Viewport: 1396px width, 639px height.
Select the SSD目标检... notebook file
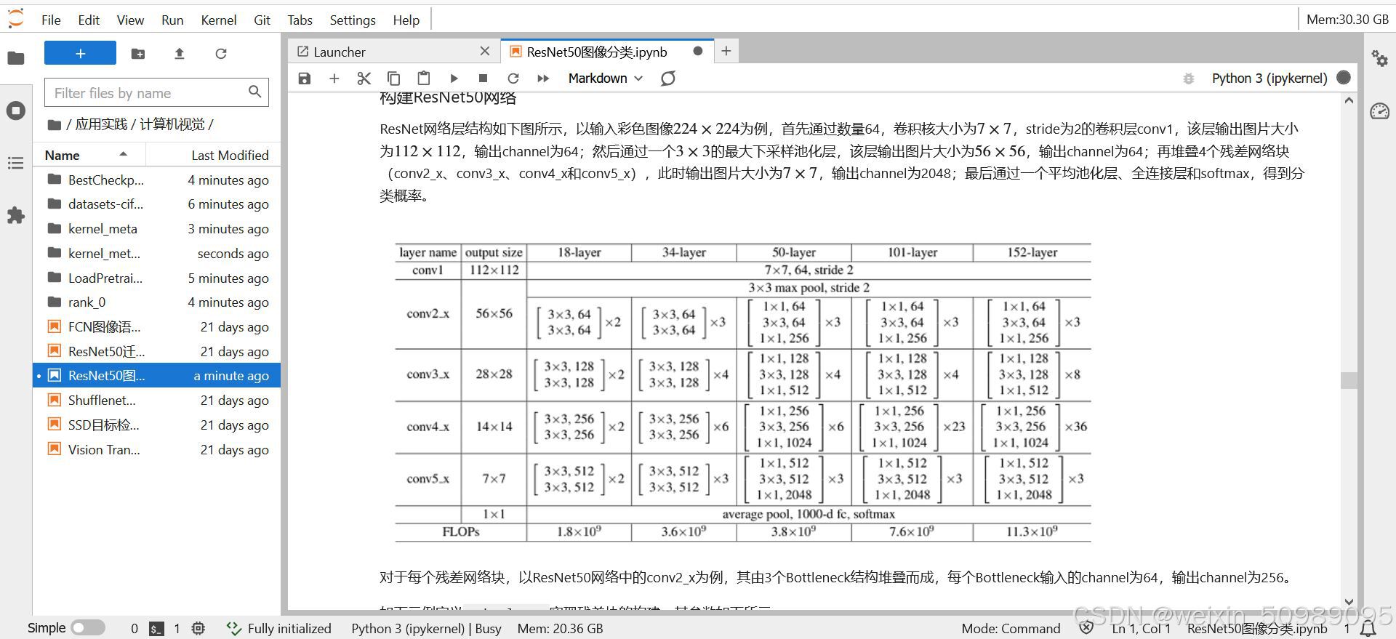point(156,425)
